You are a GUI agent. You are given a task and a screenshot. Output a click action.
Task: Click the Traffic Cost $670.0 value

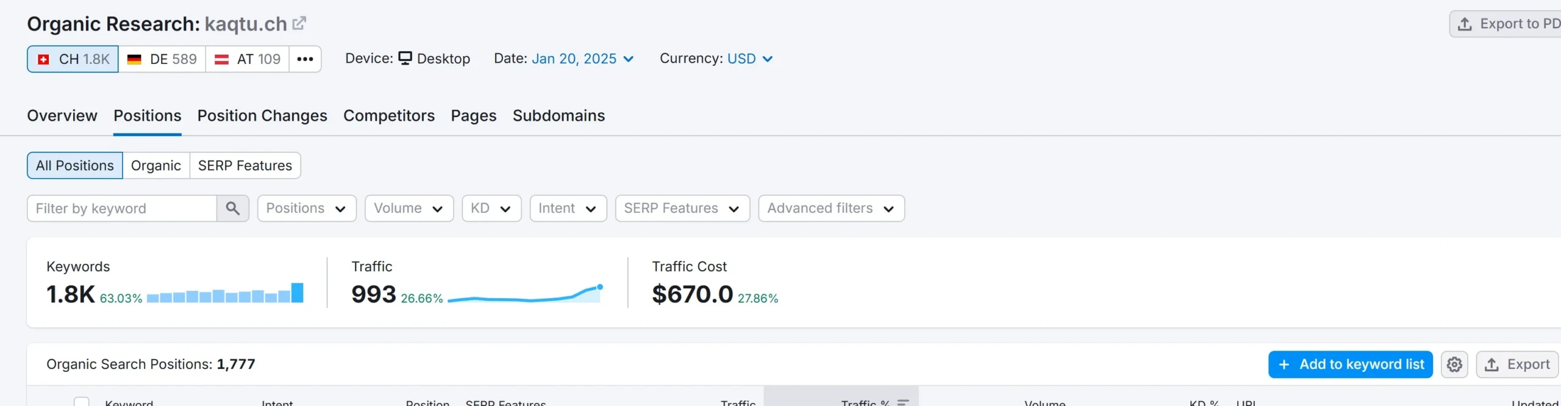(x=693, y=294)
